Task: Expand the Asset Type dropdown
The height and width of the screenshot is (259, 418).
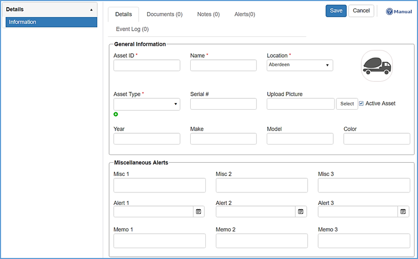Action: click(x=147, y=104)
